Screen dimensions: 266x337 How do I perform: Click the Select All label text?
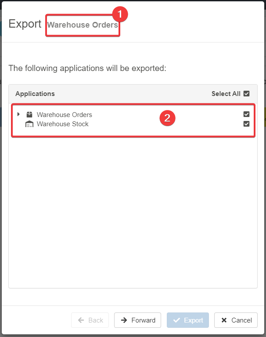click(x=226, y=94)
